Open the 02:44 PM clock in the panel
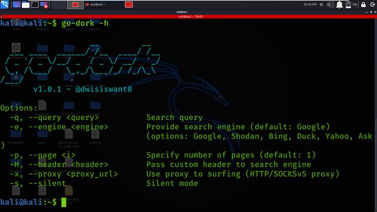 point(310,4)
